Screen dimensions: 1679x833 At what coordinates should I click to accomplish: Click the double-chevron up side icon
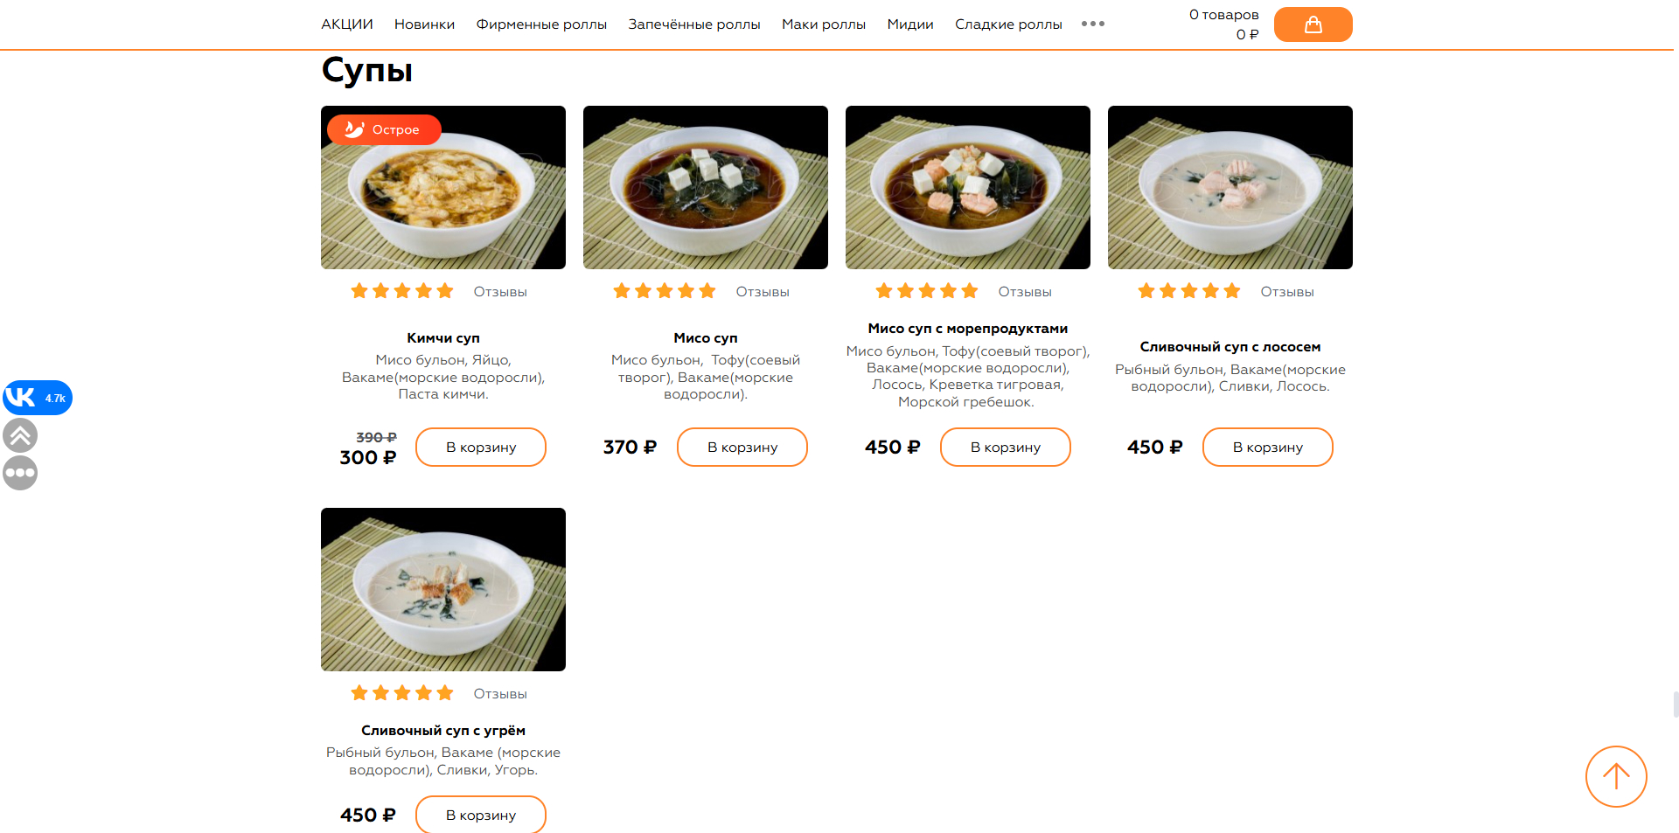click(20, 435)
